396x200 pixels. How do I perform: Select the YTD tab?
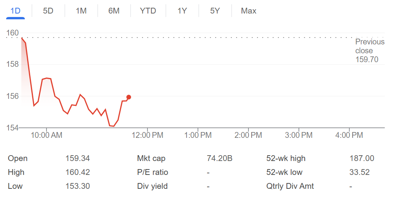(x=148, y=11)
